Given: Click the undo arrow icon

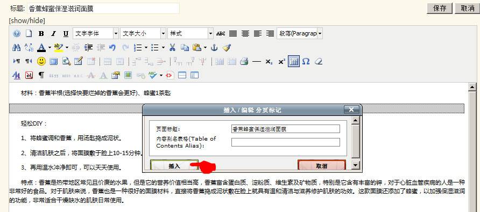Looking at the screenshot, I should click(112, 48).
